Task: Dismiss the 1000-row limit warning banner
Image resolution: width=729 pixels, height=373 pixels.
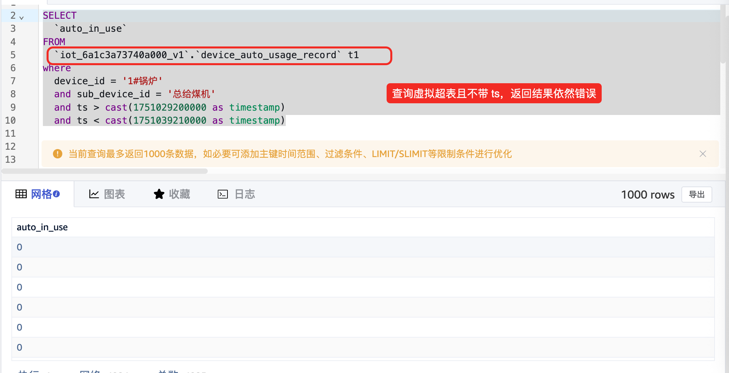Action: coord(703,154)
